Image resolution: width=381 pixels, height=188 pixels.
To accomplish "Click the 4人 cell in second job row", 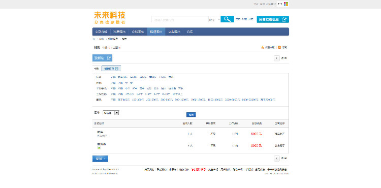I will 190,146.
